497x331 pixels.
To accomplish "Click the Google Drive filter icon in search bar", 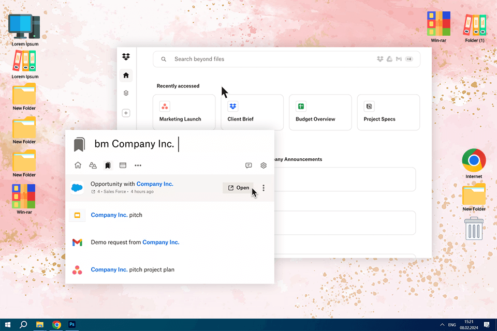I will (x=389, y=59).
